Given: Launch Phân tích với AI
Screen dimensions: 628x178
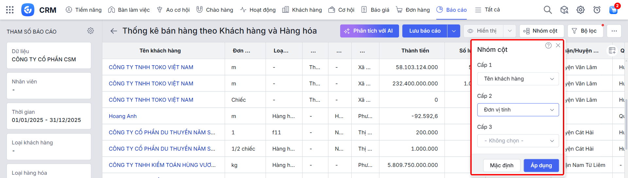Looking at the screenshot, I should pos(369,31).
